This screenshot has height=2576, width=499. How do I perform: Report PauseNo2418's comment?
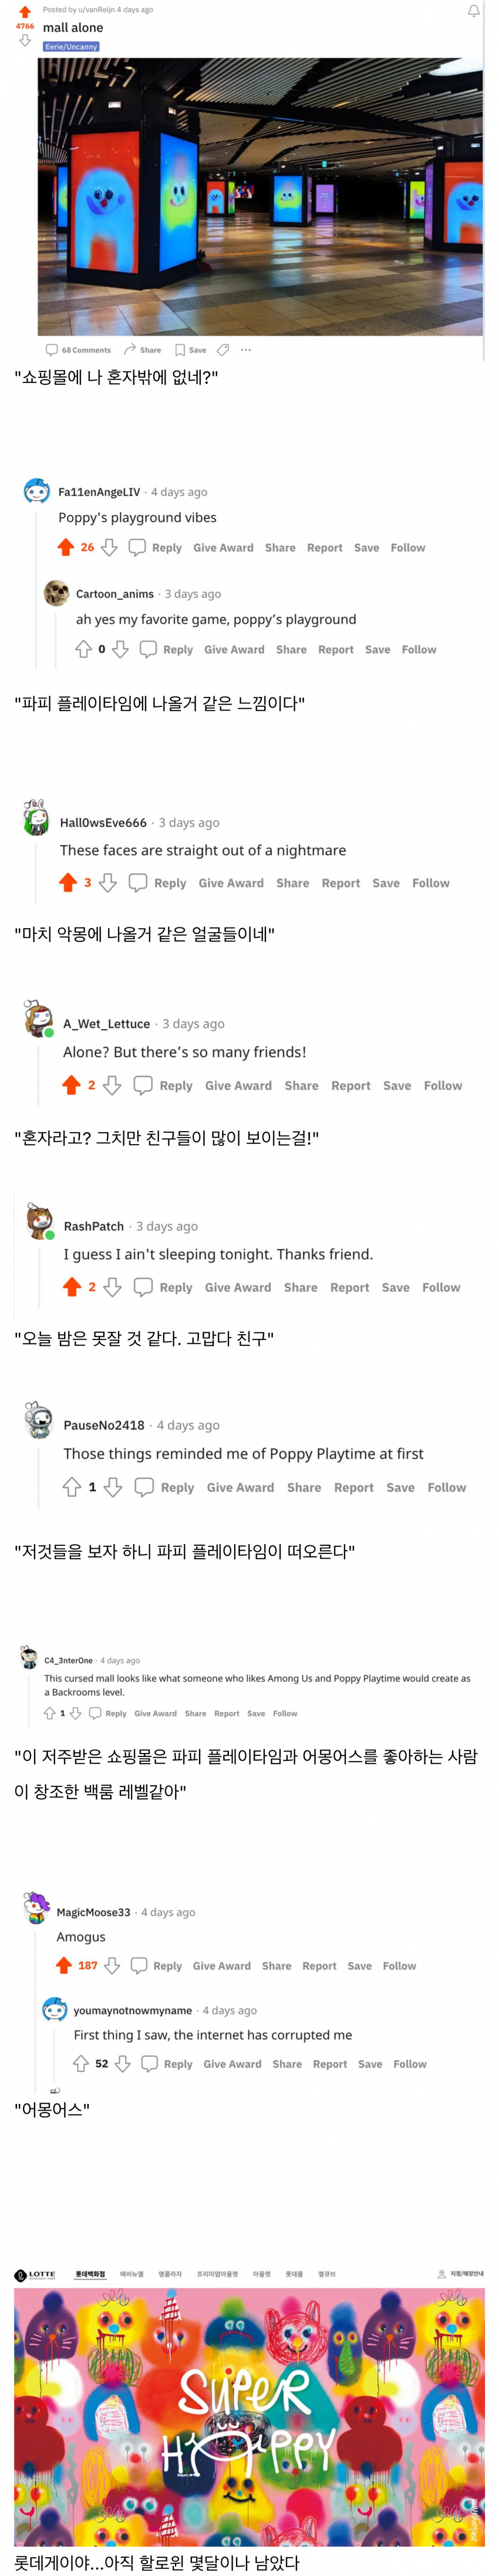[354, 1487]
